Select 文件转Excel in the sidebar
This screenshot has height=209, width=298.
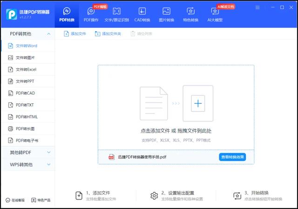[28, 69]
